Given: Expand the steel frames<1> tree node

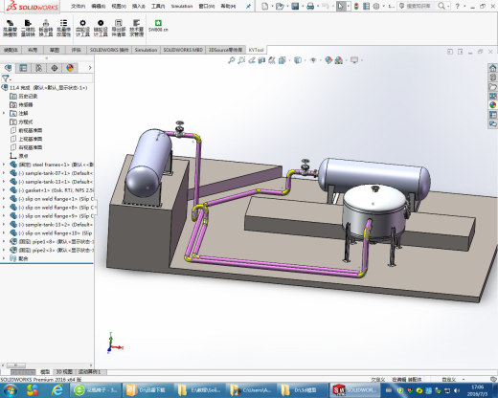Looking at the screenshot, I should 4,165.
